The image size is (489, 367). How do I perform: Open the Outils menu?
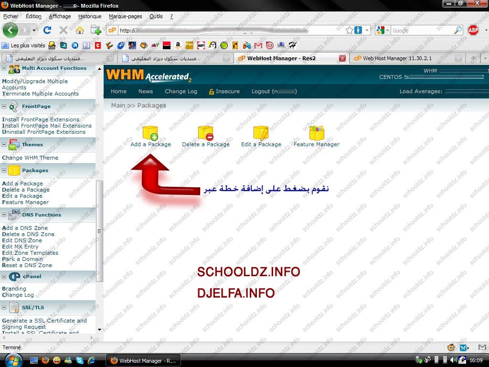[x=156, y=16]
